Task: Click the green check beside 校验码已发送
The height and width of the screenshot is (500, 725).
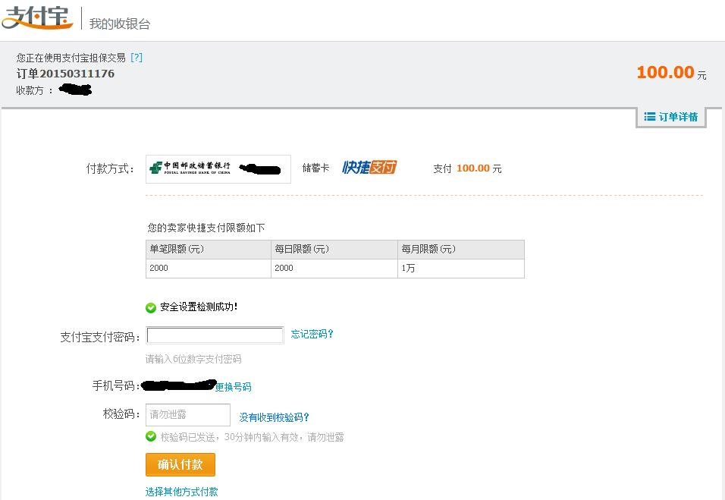Action: point(151,436)
